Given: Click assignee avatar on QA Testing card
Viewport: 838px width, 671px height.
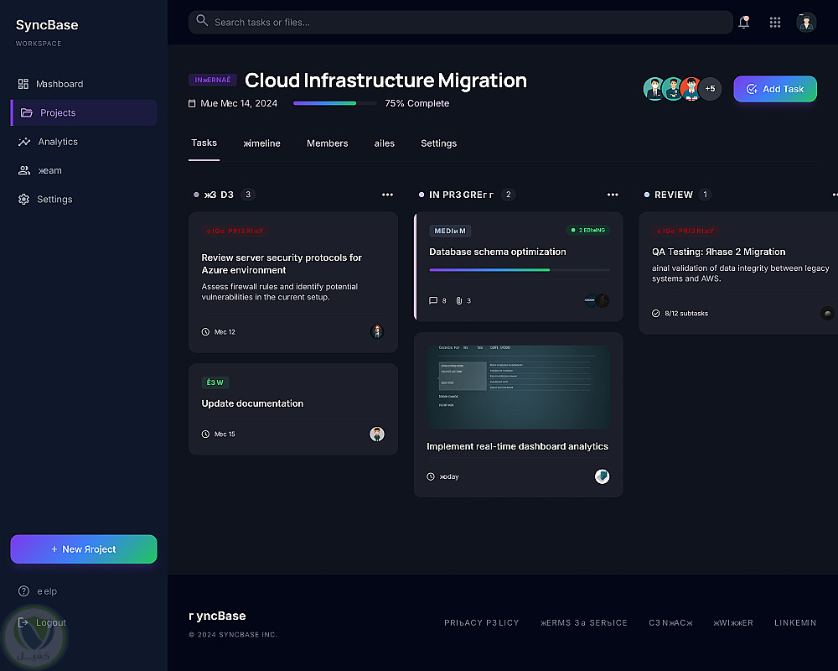Looking at the screenshot, I should 827,314.
